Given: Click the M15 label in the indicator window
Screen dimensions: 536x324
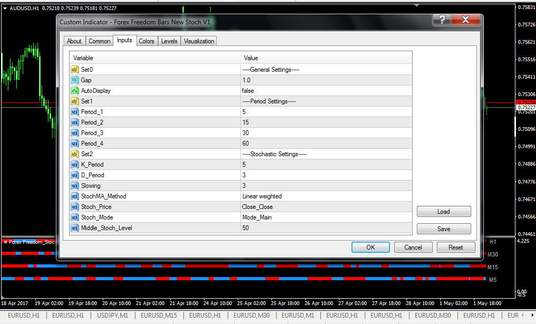Looking at the screenshot, I should coord(493,267).
